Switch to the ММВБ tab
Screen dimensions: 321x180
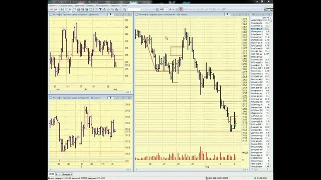click(x=51, y=174)
